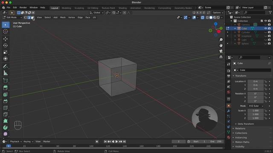Viewport: 273px width, 153px height.
Task: Select the Spin tool
Action: [6, 127]
